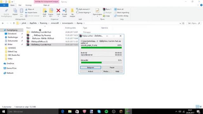Open the Store icon on taskbar
Viewport: 203px width, 114px height.
(77, 111)
